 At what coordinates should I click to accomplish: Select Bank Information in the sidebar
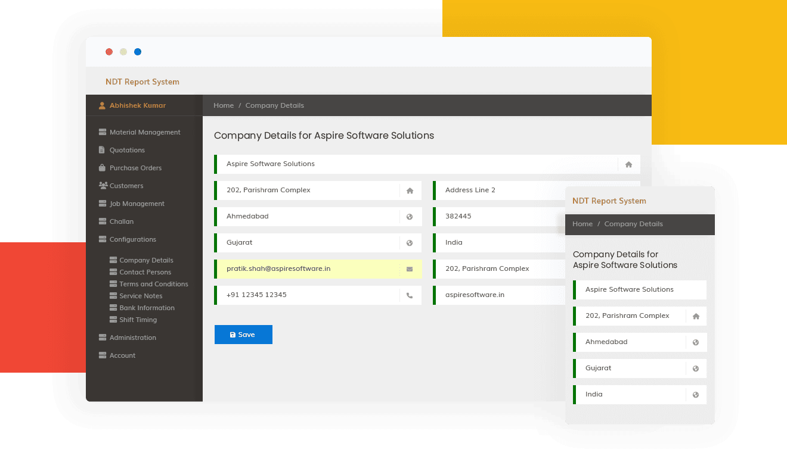147,308
